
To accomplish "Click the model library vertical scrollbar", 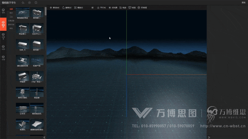I will [46, 11].
